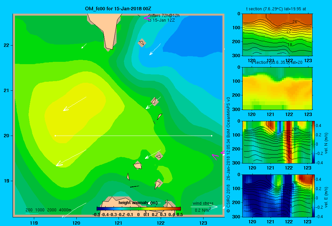Open the salinity section plot
The height and width of the screenshot is (226, 332).
point(277,88)
